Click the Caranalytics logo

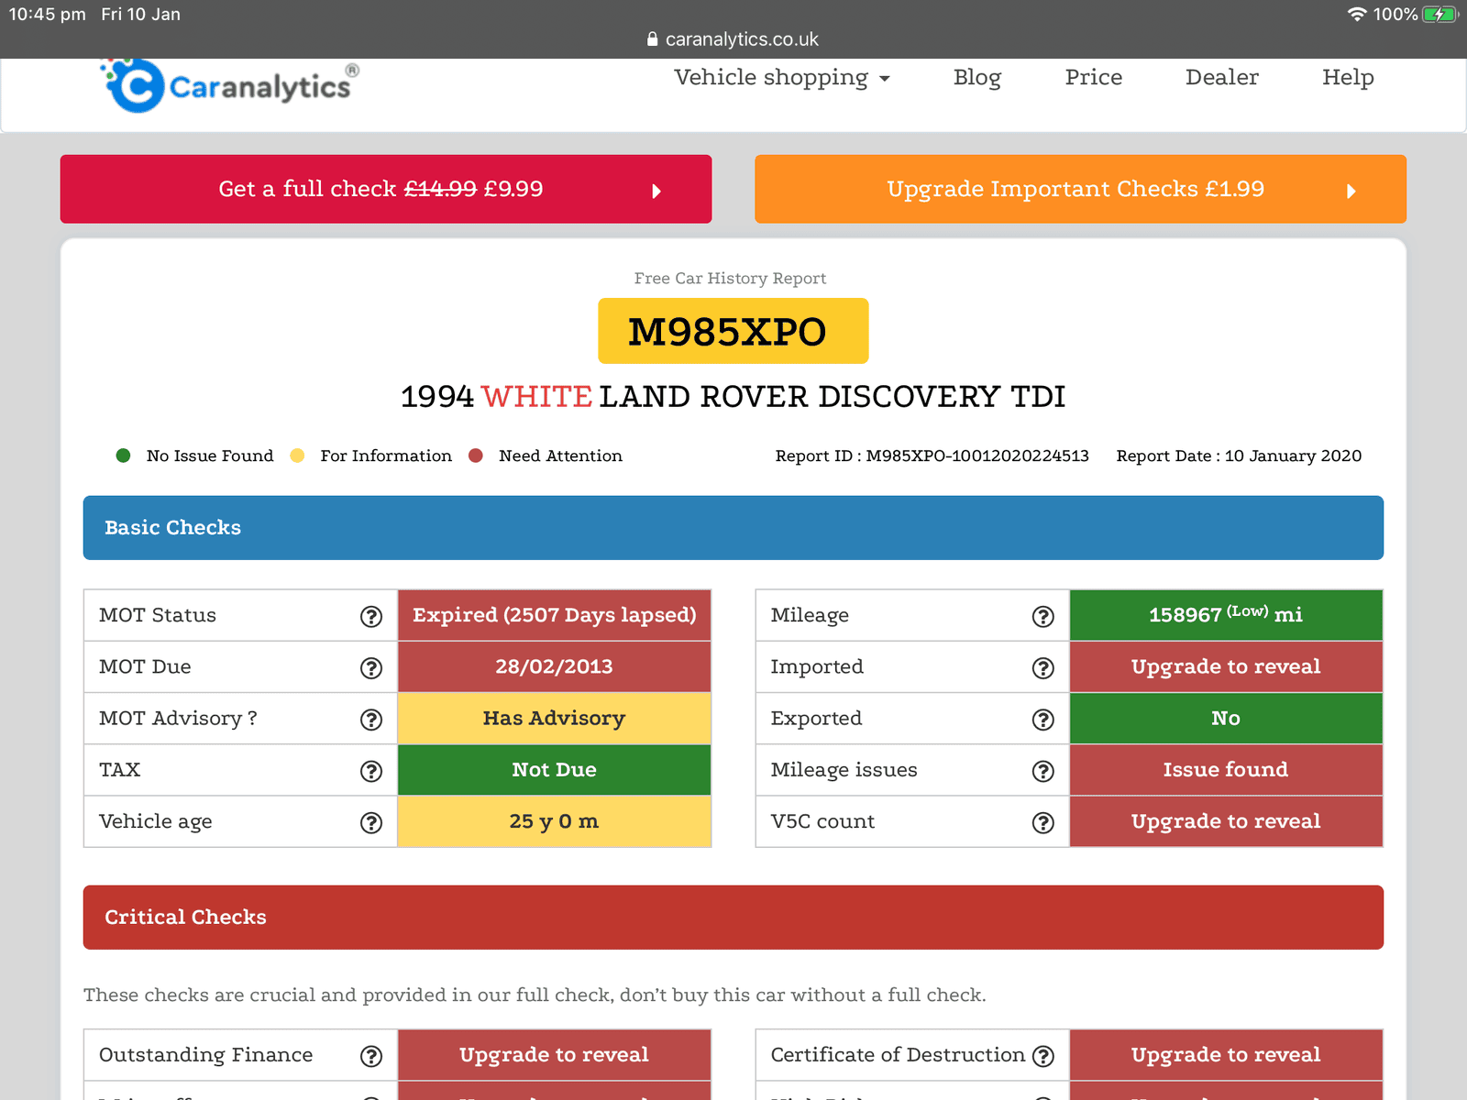pos(229,86)
